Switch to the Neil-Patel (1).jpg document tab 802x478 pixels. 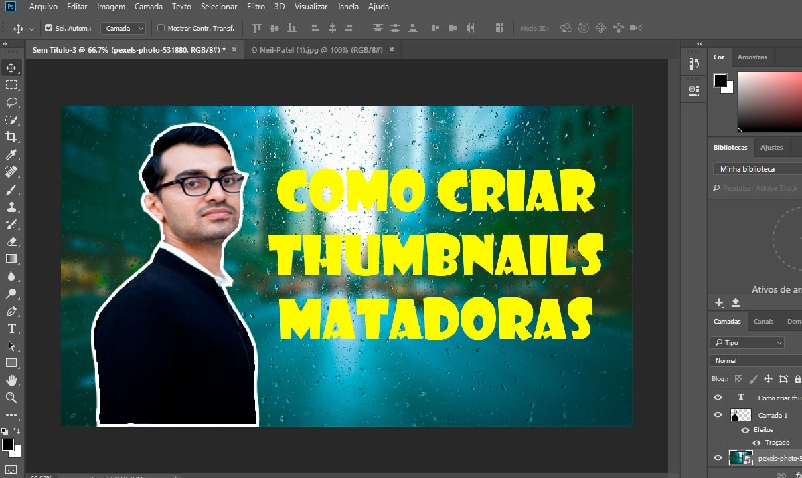click(x=317, y=50)
